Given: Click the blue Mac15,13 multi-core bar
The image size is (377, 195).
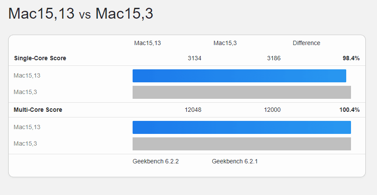Looking at the screenshot, I should 241,127.
